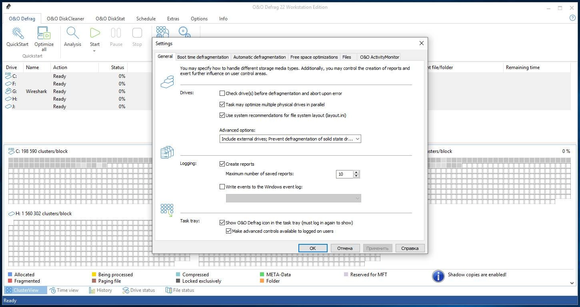Click the Being processed yellow swatch

point(94,275)
